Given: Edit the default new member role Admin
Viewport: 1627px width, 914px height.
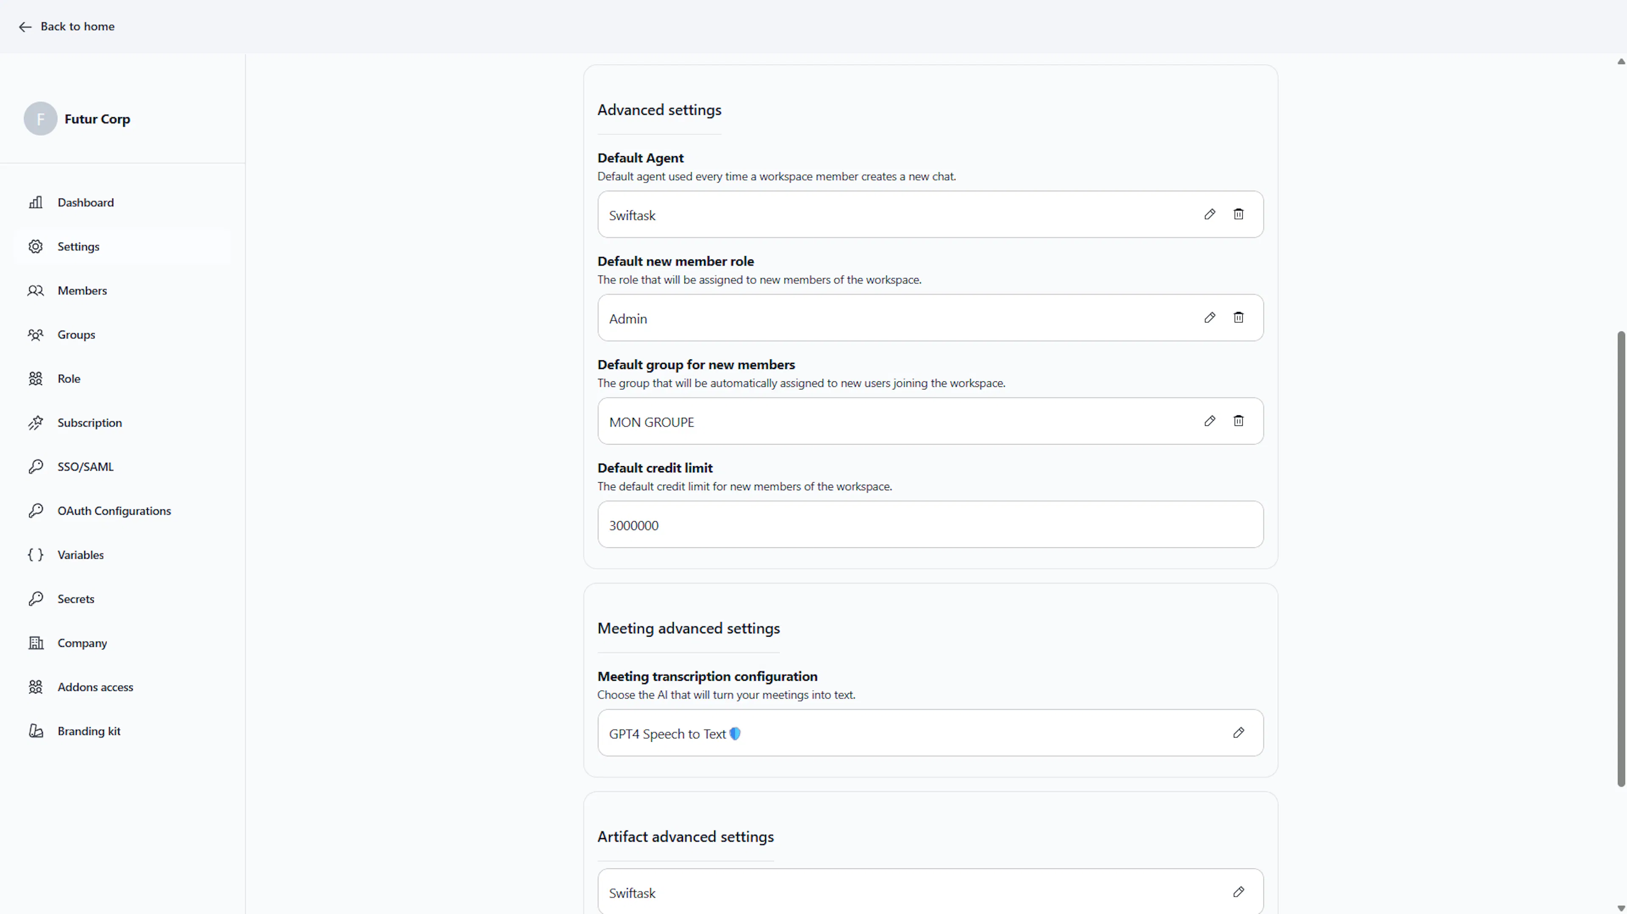Looking at the screenshot, I should pos(1209,318).
